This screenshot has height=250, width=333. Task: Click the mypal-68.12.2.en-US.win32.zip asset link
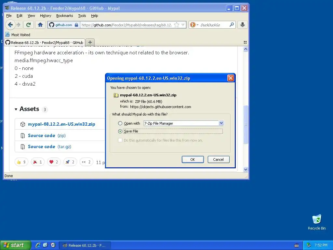[x=61, y=124]
